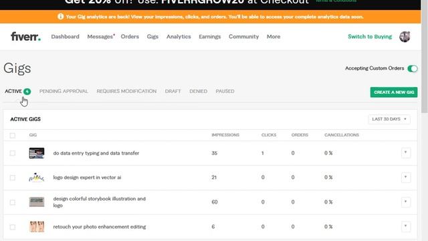The height and width of the screenshot is (241, 428).
Task: Open the Last 30 Days dropdown
Action: (389, 119)
